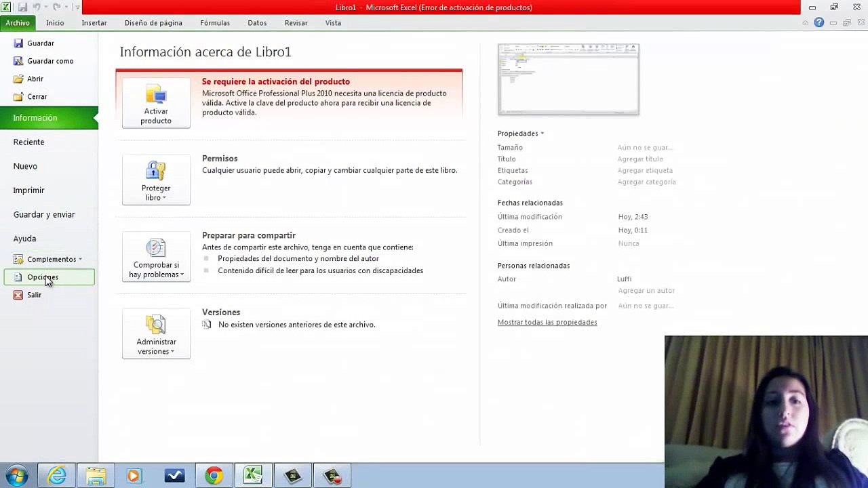This screenshot has height=488, width=868.
Task: Open Windows Media Player from the taskbar
Action: pyautogui.click(x=135, y=476)
